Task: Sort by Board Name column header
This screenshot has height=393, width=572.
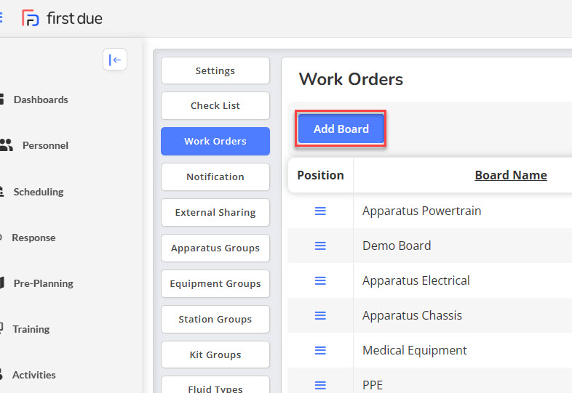Action: point(510,175)
